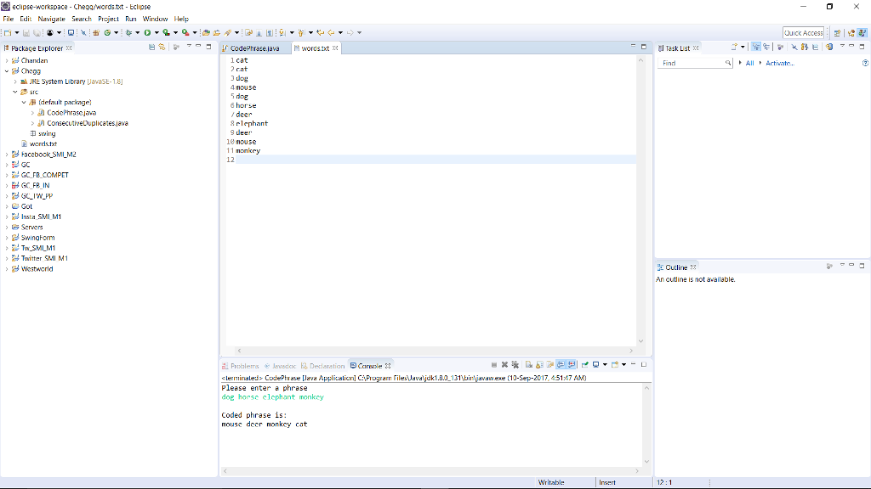Select words.txt in Package Explorer

[43, 144]
